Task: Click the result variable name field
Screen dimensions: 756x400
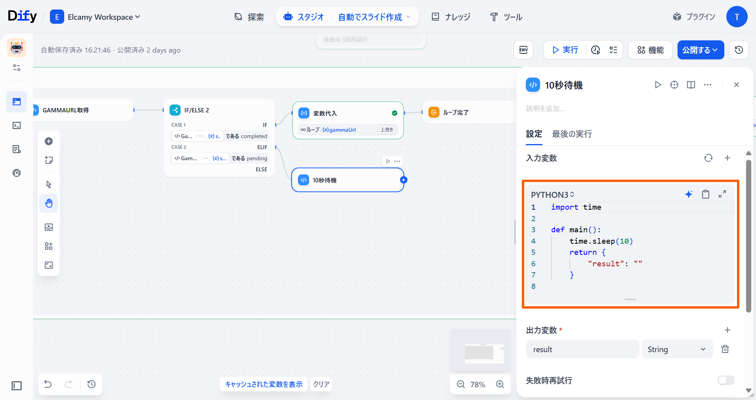Action: pyautogui.click(x=582, y=349)
